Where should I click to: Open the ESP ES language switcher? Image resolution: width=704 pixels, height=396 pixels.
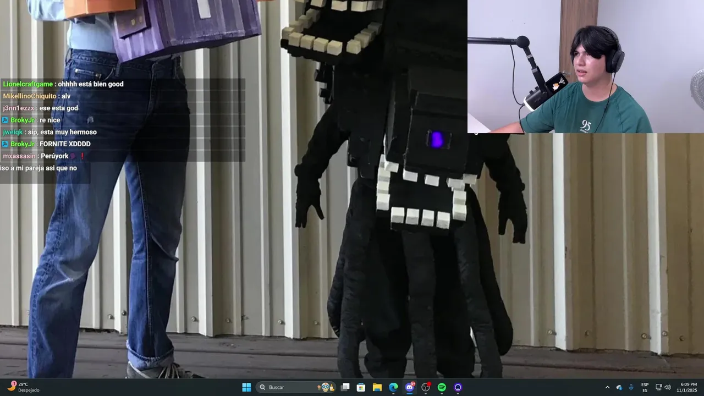[645, 387]
